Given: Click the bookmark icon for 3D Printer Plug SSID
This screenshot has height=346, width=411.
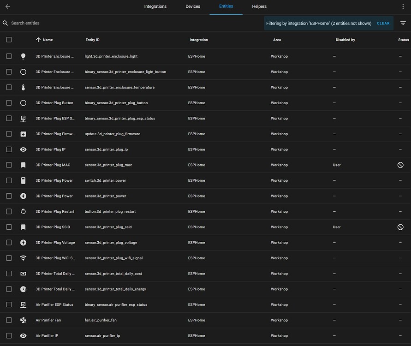Looking at the screenshot, I should (24, 227).
